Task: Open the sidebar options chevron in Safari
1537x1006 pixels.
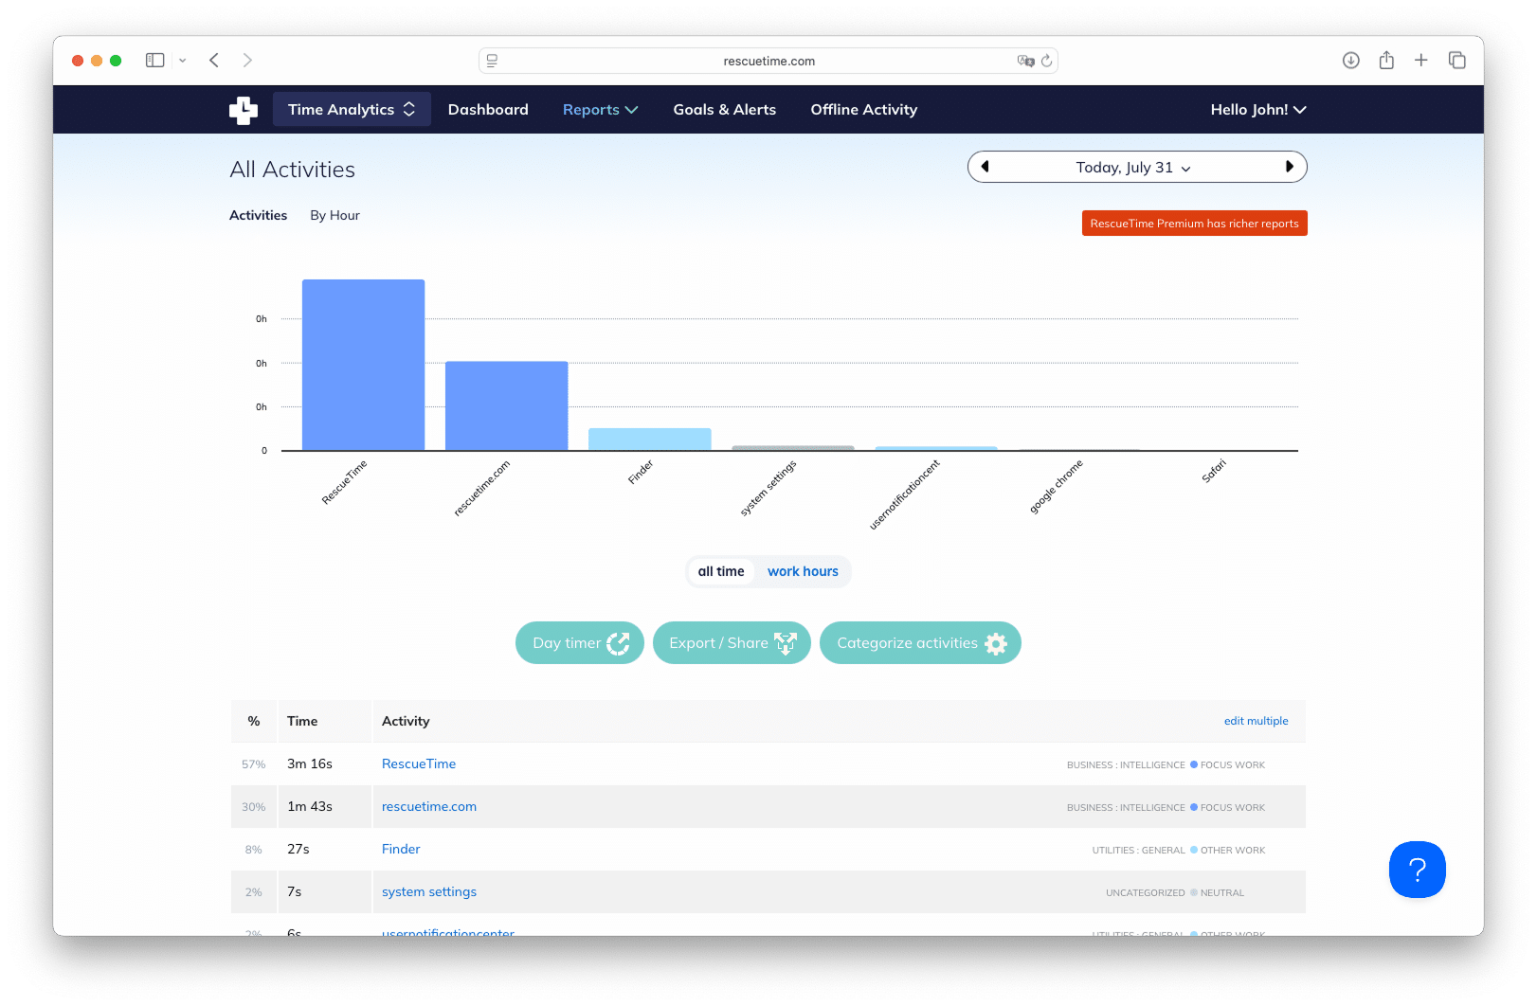Action: 182,61
